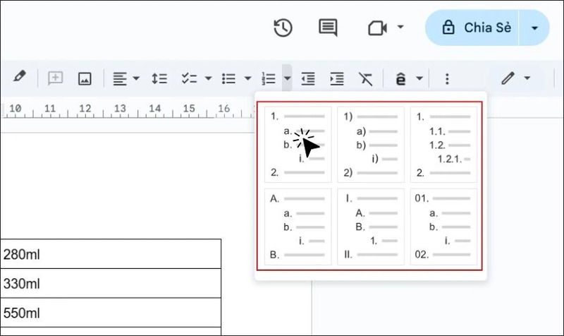Click the video meeting camera icon

pyautogui.click(x=378, y=28)
